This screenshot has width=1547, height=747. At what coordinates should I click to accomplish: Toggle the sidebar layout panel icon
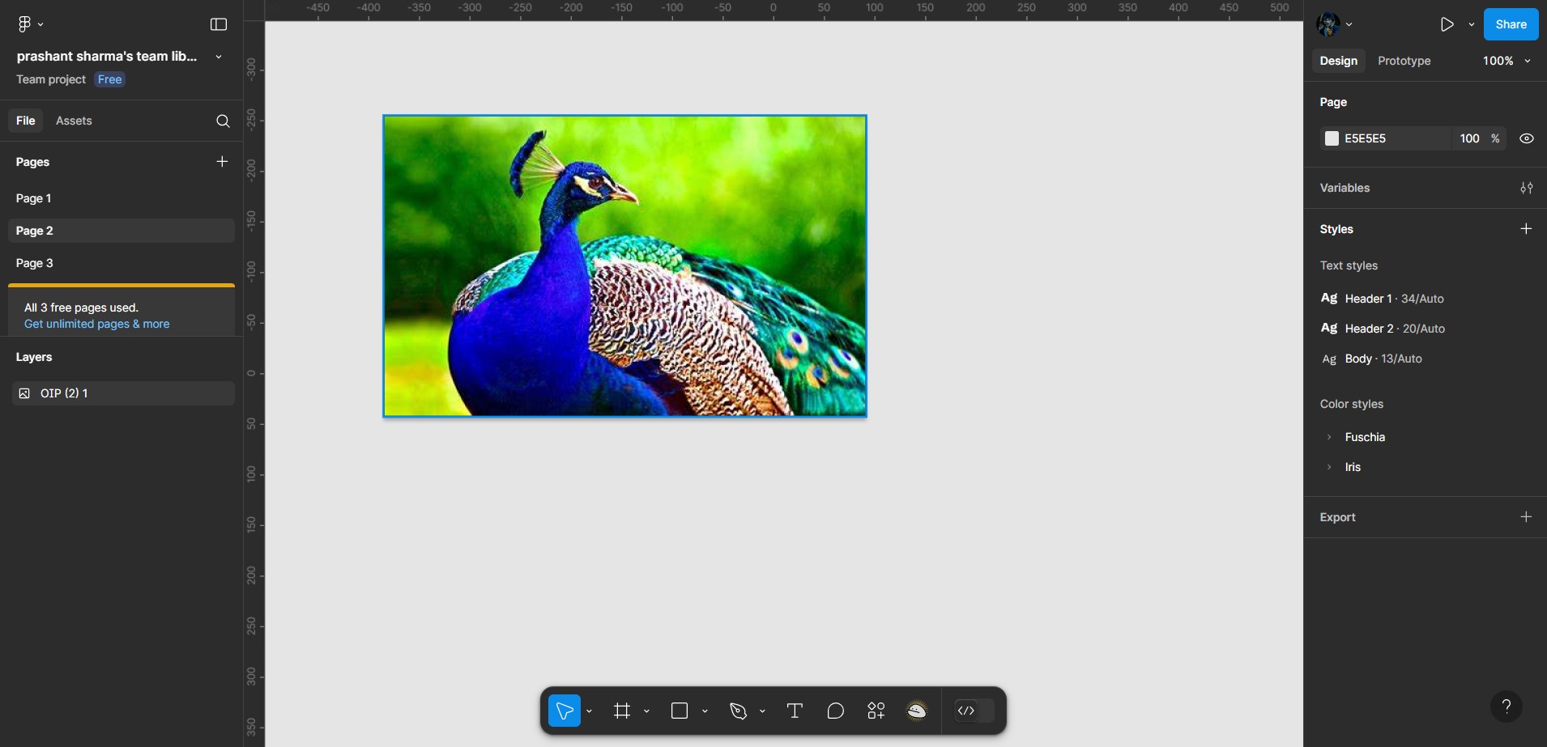tap(219, 24)
